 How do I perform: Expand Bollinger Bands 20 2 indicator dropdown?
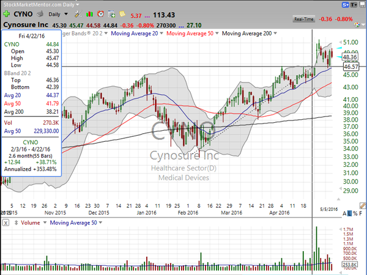click(x=106, y=34)
